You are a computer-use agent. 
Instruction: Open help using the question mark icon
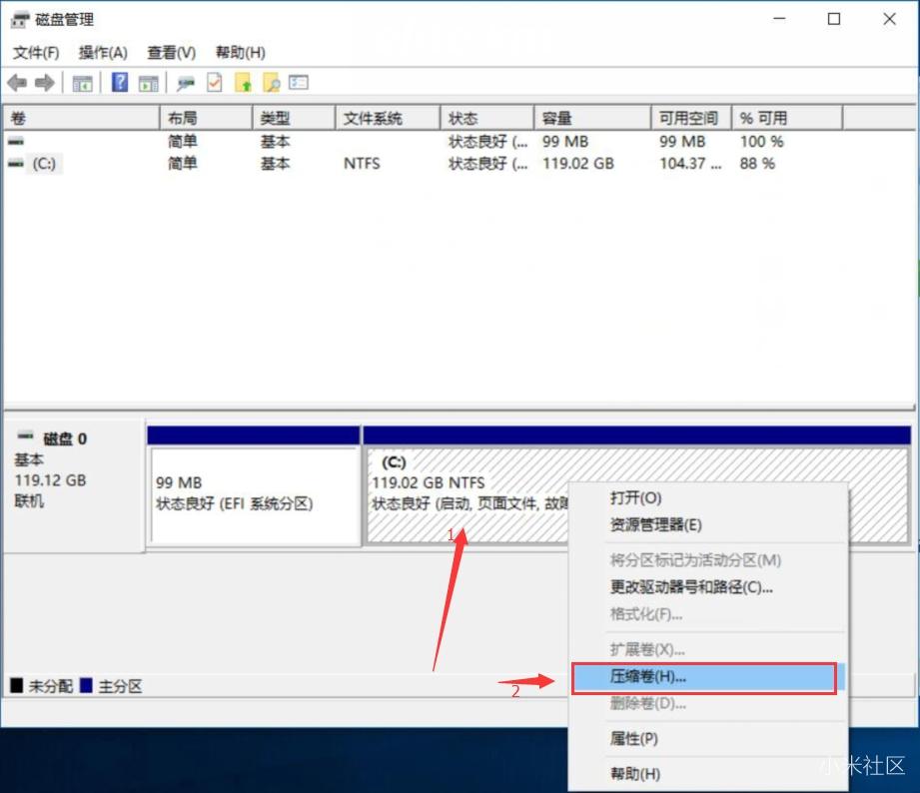[x=118, y=83]
